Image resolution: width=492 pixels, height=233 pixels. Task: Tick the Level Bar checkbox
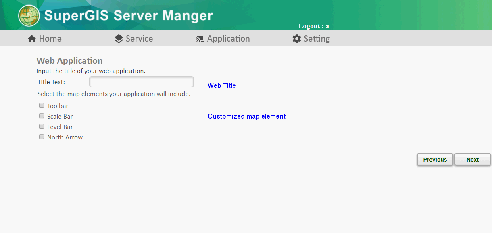[42, 126]
